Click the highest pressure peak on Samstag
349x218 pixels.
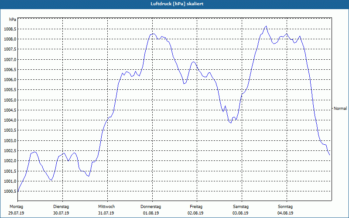pyautogui.click(x=266, y=26)
